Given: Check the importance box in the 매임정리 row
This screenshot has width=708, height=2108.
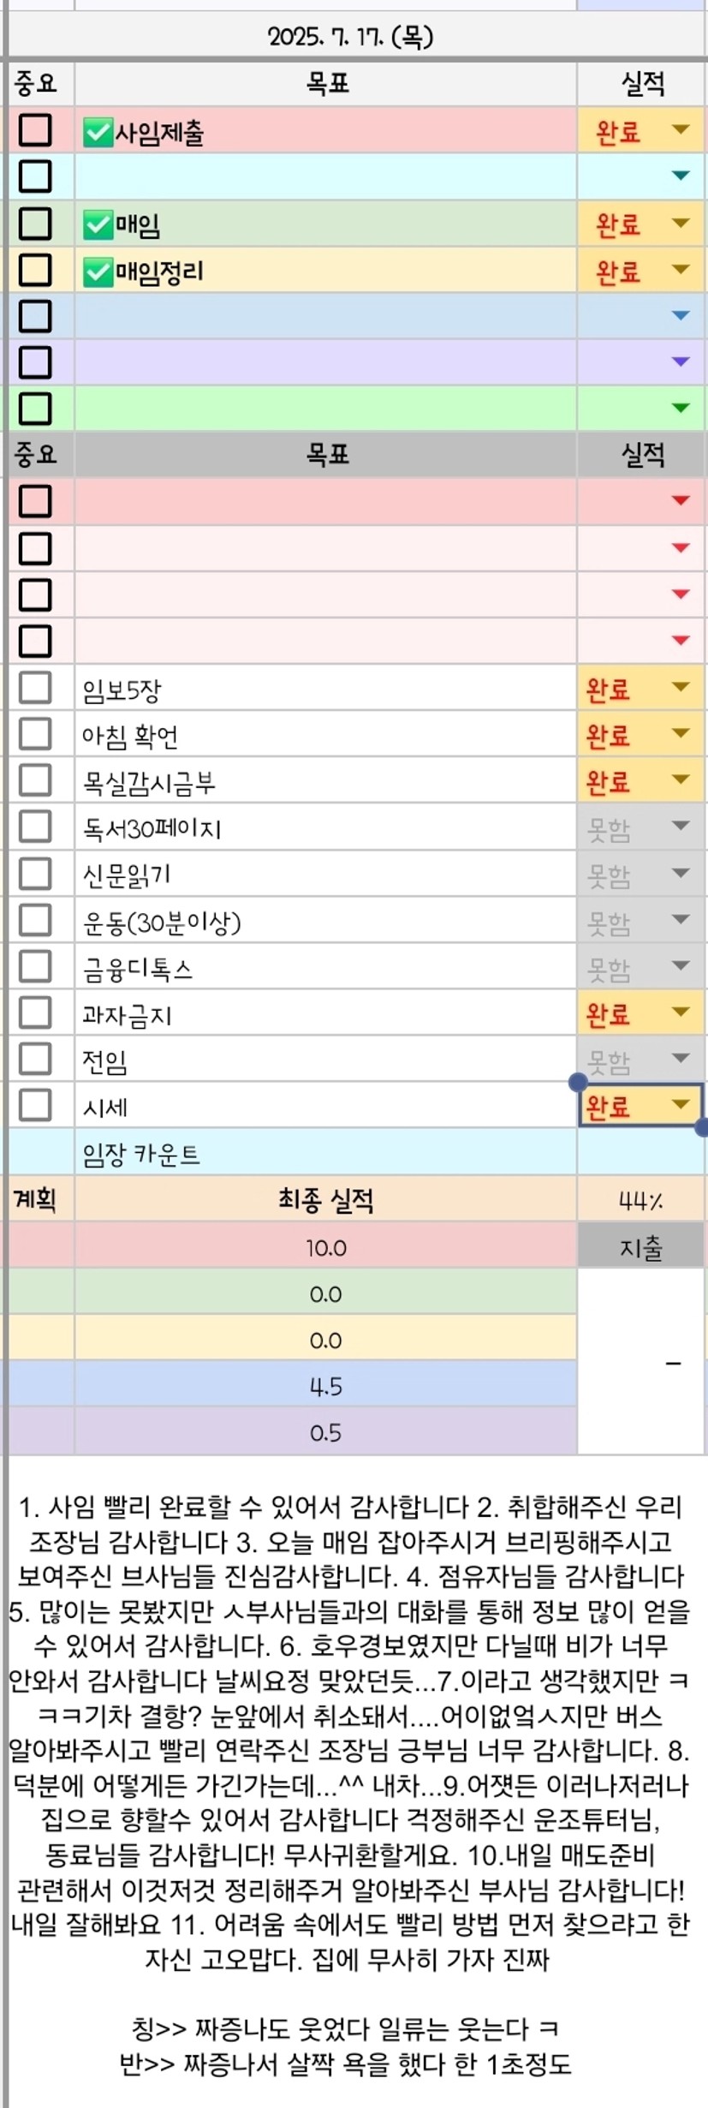Looking at the screenshot, I should (x=35, y=270).
